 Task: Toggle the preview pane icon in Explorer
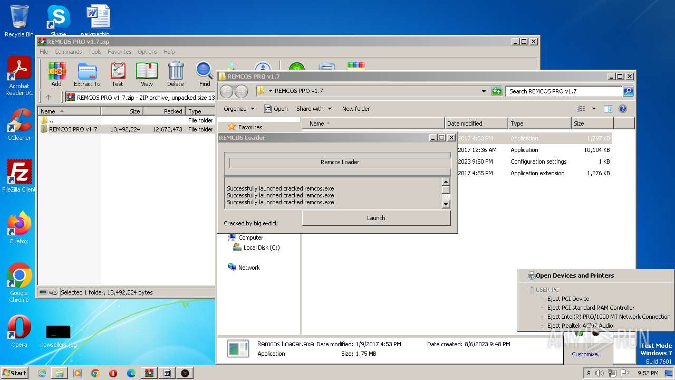click(x=608, y=109)
